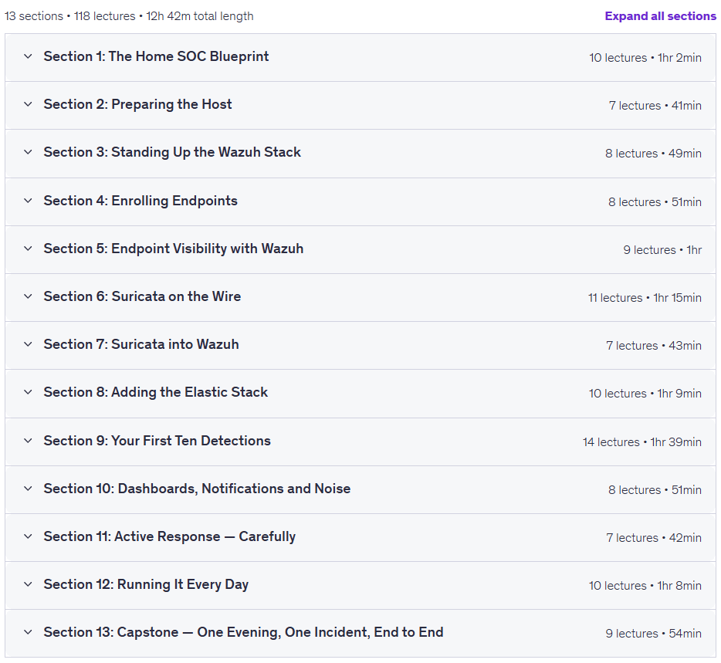Screen dimensions: 721x663
Task: Open 'Section 6: Suricata on the Wire' title
Action: pyautogui.click(x=142, y=296)
